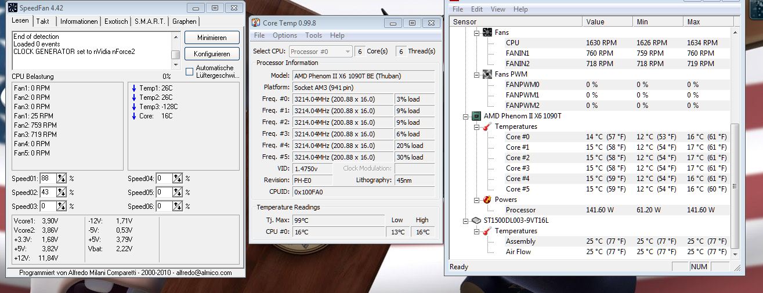Click the SpeedFan log scrollbar thumb

pyautogui.click(x=175, y=55)
